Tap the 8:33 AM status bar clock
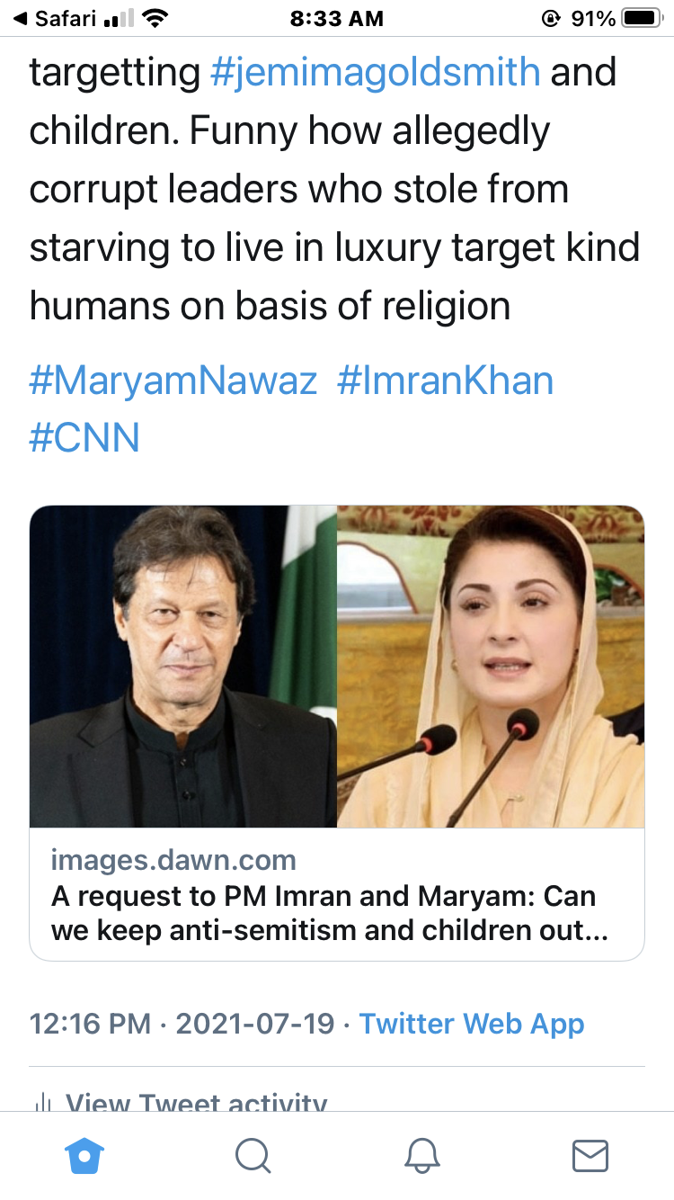Viewport: 674px width, 1200px height. [336, 18]
